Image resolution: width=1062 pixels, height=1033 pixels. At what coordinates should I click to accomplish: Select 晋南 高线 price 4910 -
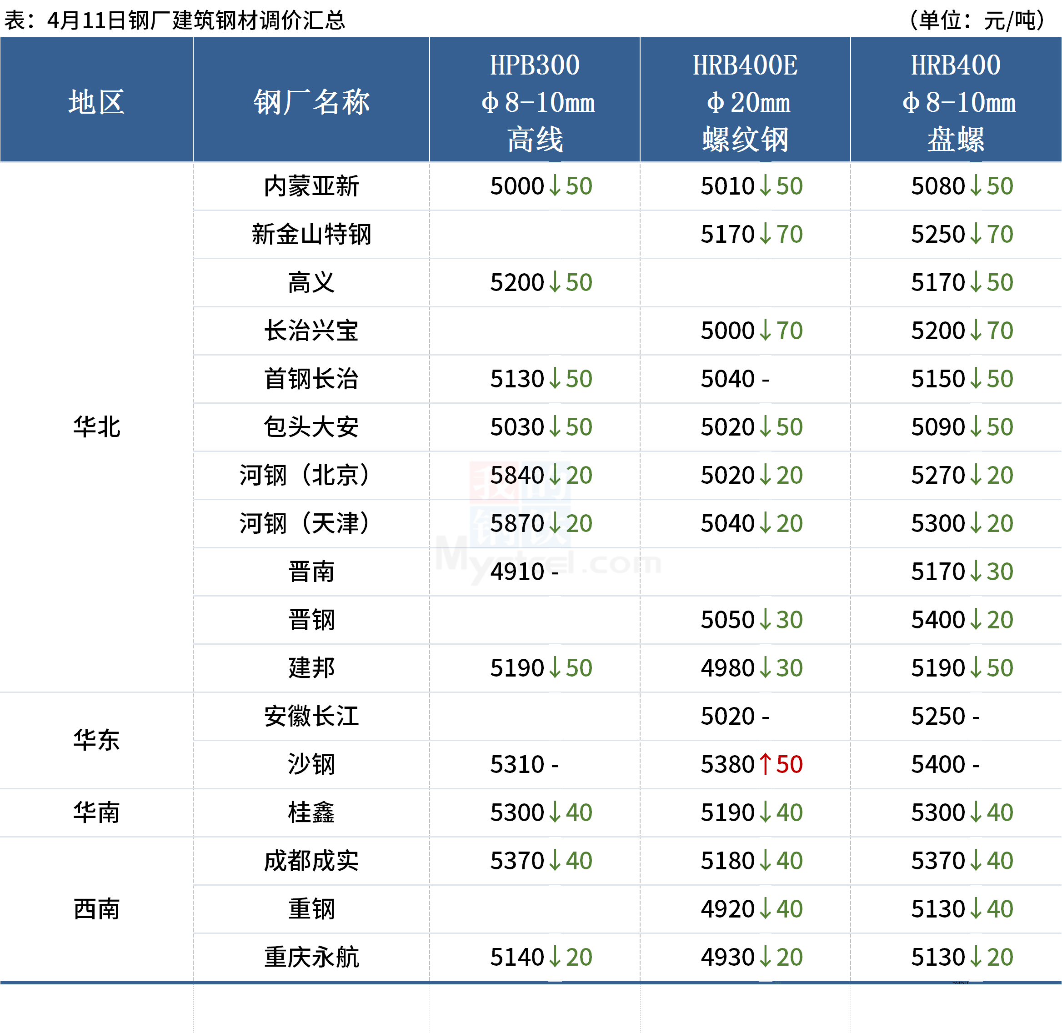pos(525,572)
